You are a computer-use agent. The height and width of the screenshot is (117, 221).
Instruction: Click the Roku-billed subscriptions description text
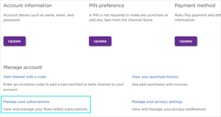click(46, 109)
